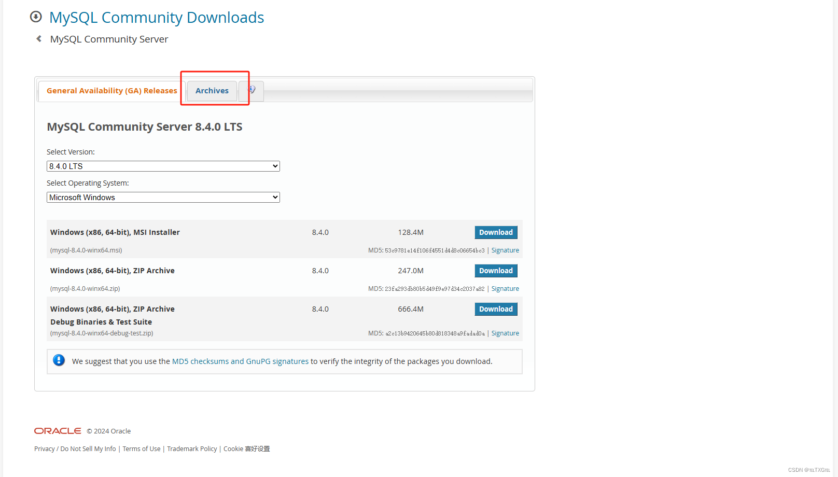Click the MySQL Community Server 8.4.0 LTS heading
The width and height of the screenshot is (838, 477).
pos(145,127)
